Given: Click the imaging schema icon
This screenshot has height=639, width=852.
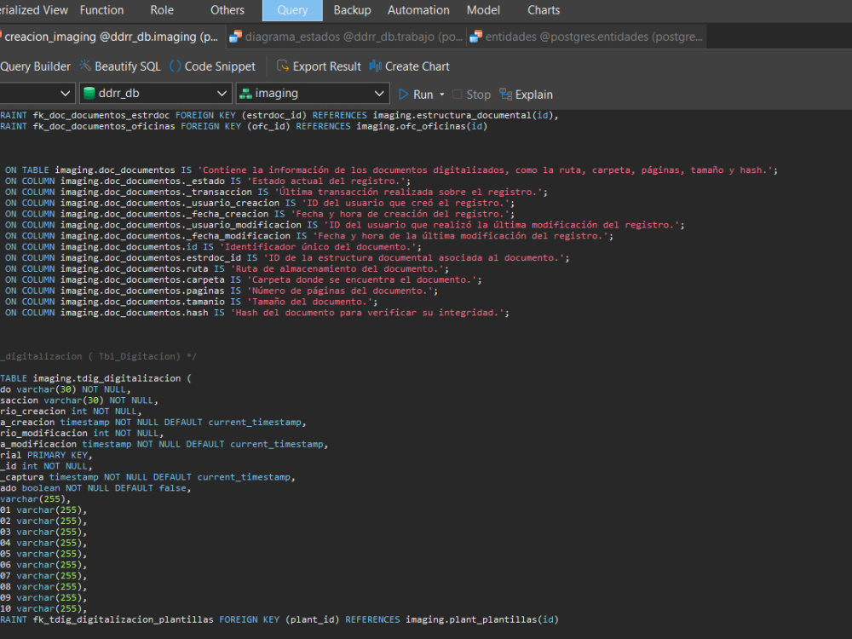Looking at the screenshot, I should coord(245,94).
